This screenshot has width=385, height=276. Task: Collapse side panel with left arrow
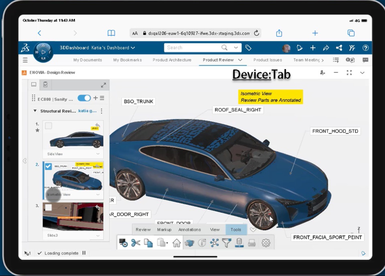tap(24, 161)
